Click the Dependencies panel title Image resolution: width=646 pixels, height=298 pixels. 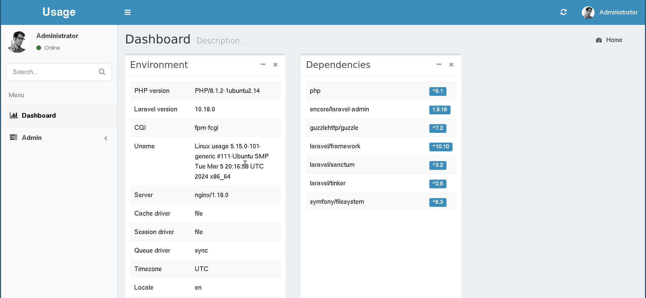point(338,65)
